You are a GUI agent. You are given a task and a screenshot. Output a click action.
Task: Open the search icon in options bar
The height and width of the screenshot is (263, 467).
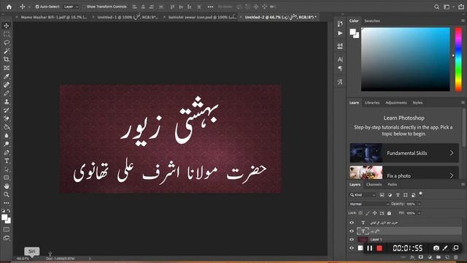tap(436, 7)
